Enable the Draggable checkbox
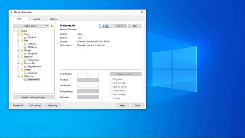 click(111, 79)
